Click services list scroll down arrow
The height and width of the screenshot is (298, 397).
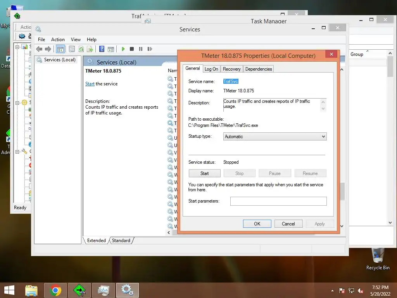click(x=342, y=226)
